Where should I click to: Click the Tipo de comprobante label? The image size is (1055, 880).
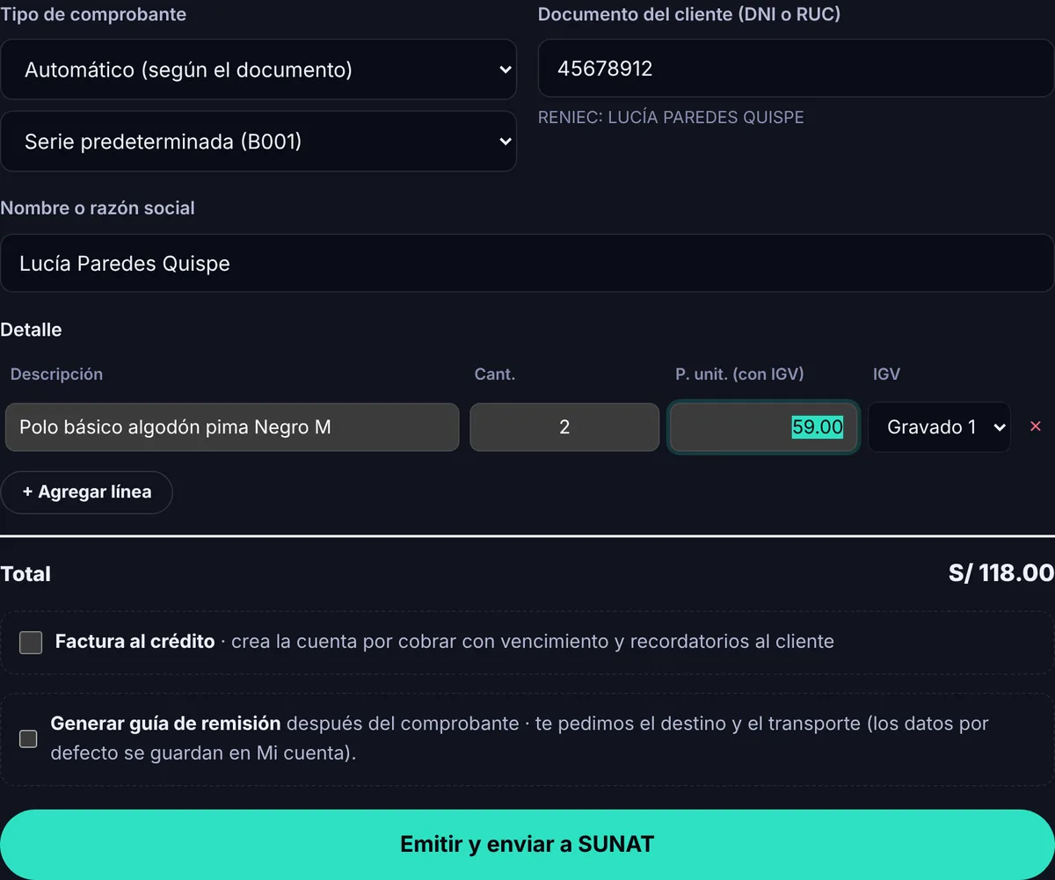click(93, 15)
